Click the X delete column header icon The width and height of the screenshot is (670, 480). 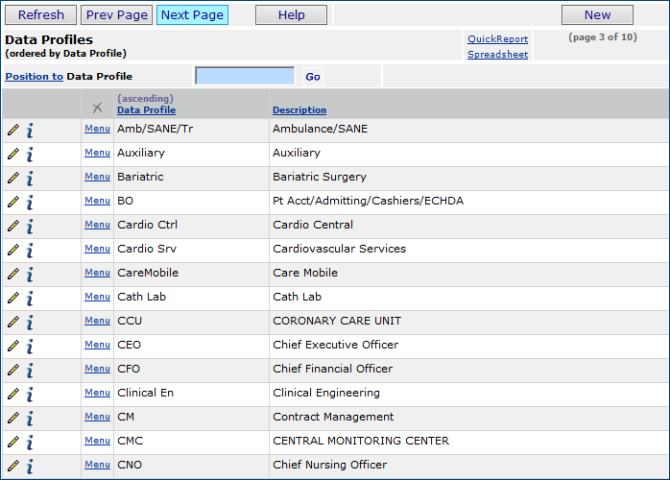click(97, 108)
